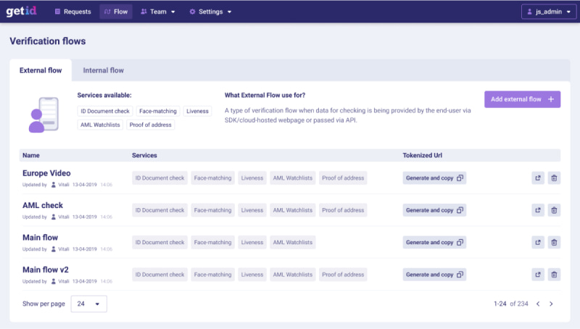580x329 pixels.
Task: Open the Europe Video flow
Action: [46, 173]
